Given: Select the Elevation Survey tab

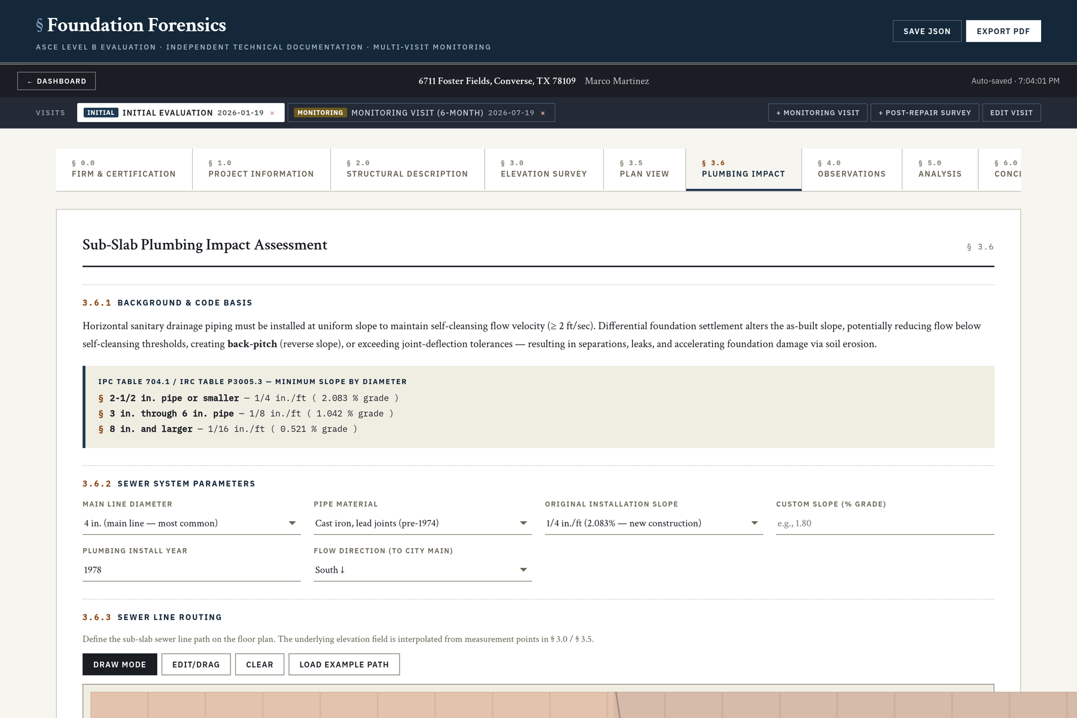Looking at the screenshot, I should (544, 169).
